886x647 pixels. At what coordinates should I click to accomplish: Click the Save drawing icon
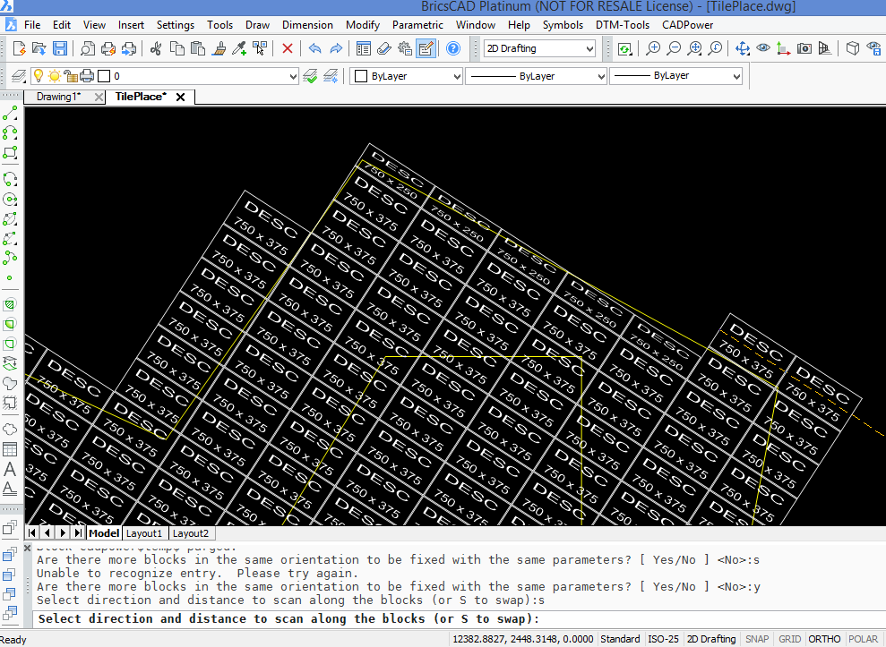[x=60, y=48]
